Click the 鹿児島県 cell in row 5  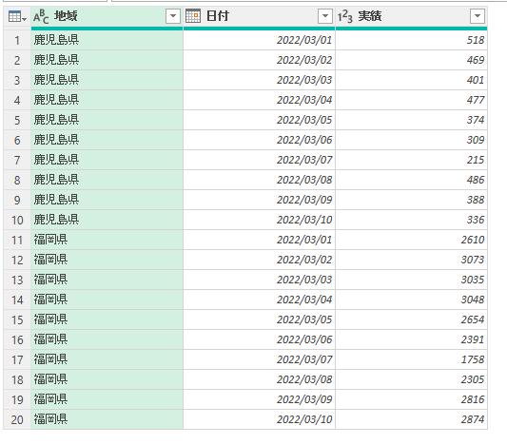tap(107, 120)
